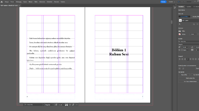Open the Dosya menu
The image size is (199, 111).
(x=7, y=2)
